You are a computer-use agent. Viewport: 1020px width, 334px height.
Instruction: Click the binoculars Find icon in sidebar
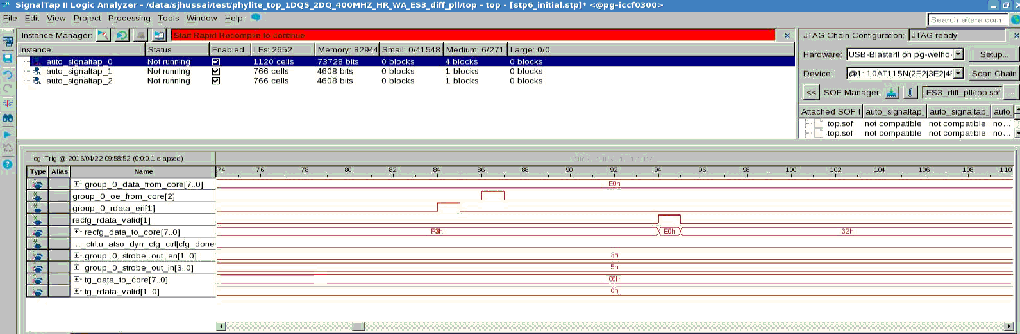pyautogui.click(x=8, y=118)
